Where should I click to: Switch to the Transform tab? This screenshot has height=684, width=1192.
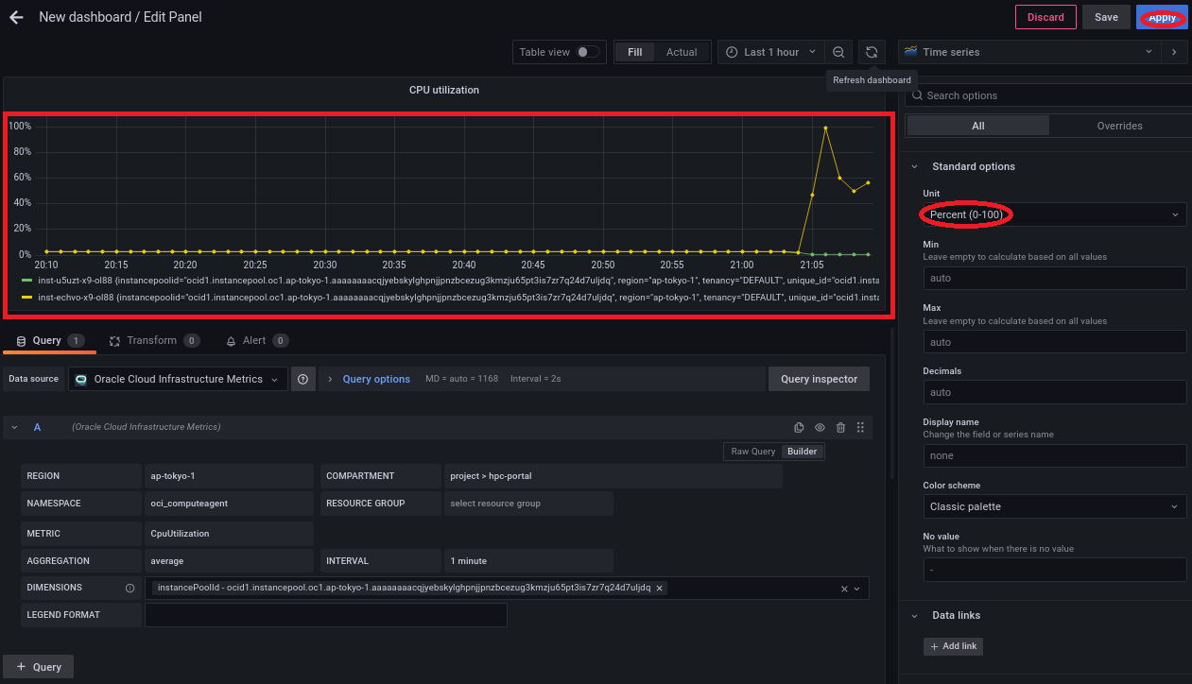[151, 340]
